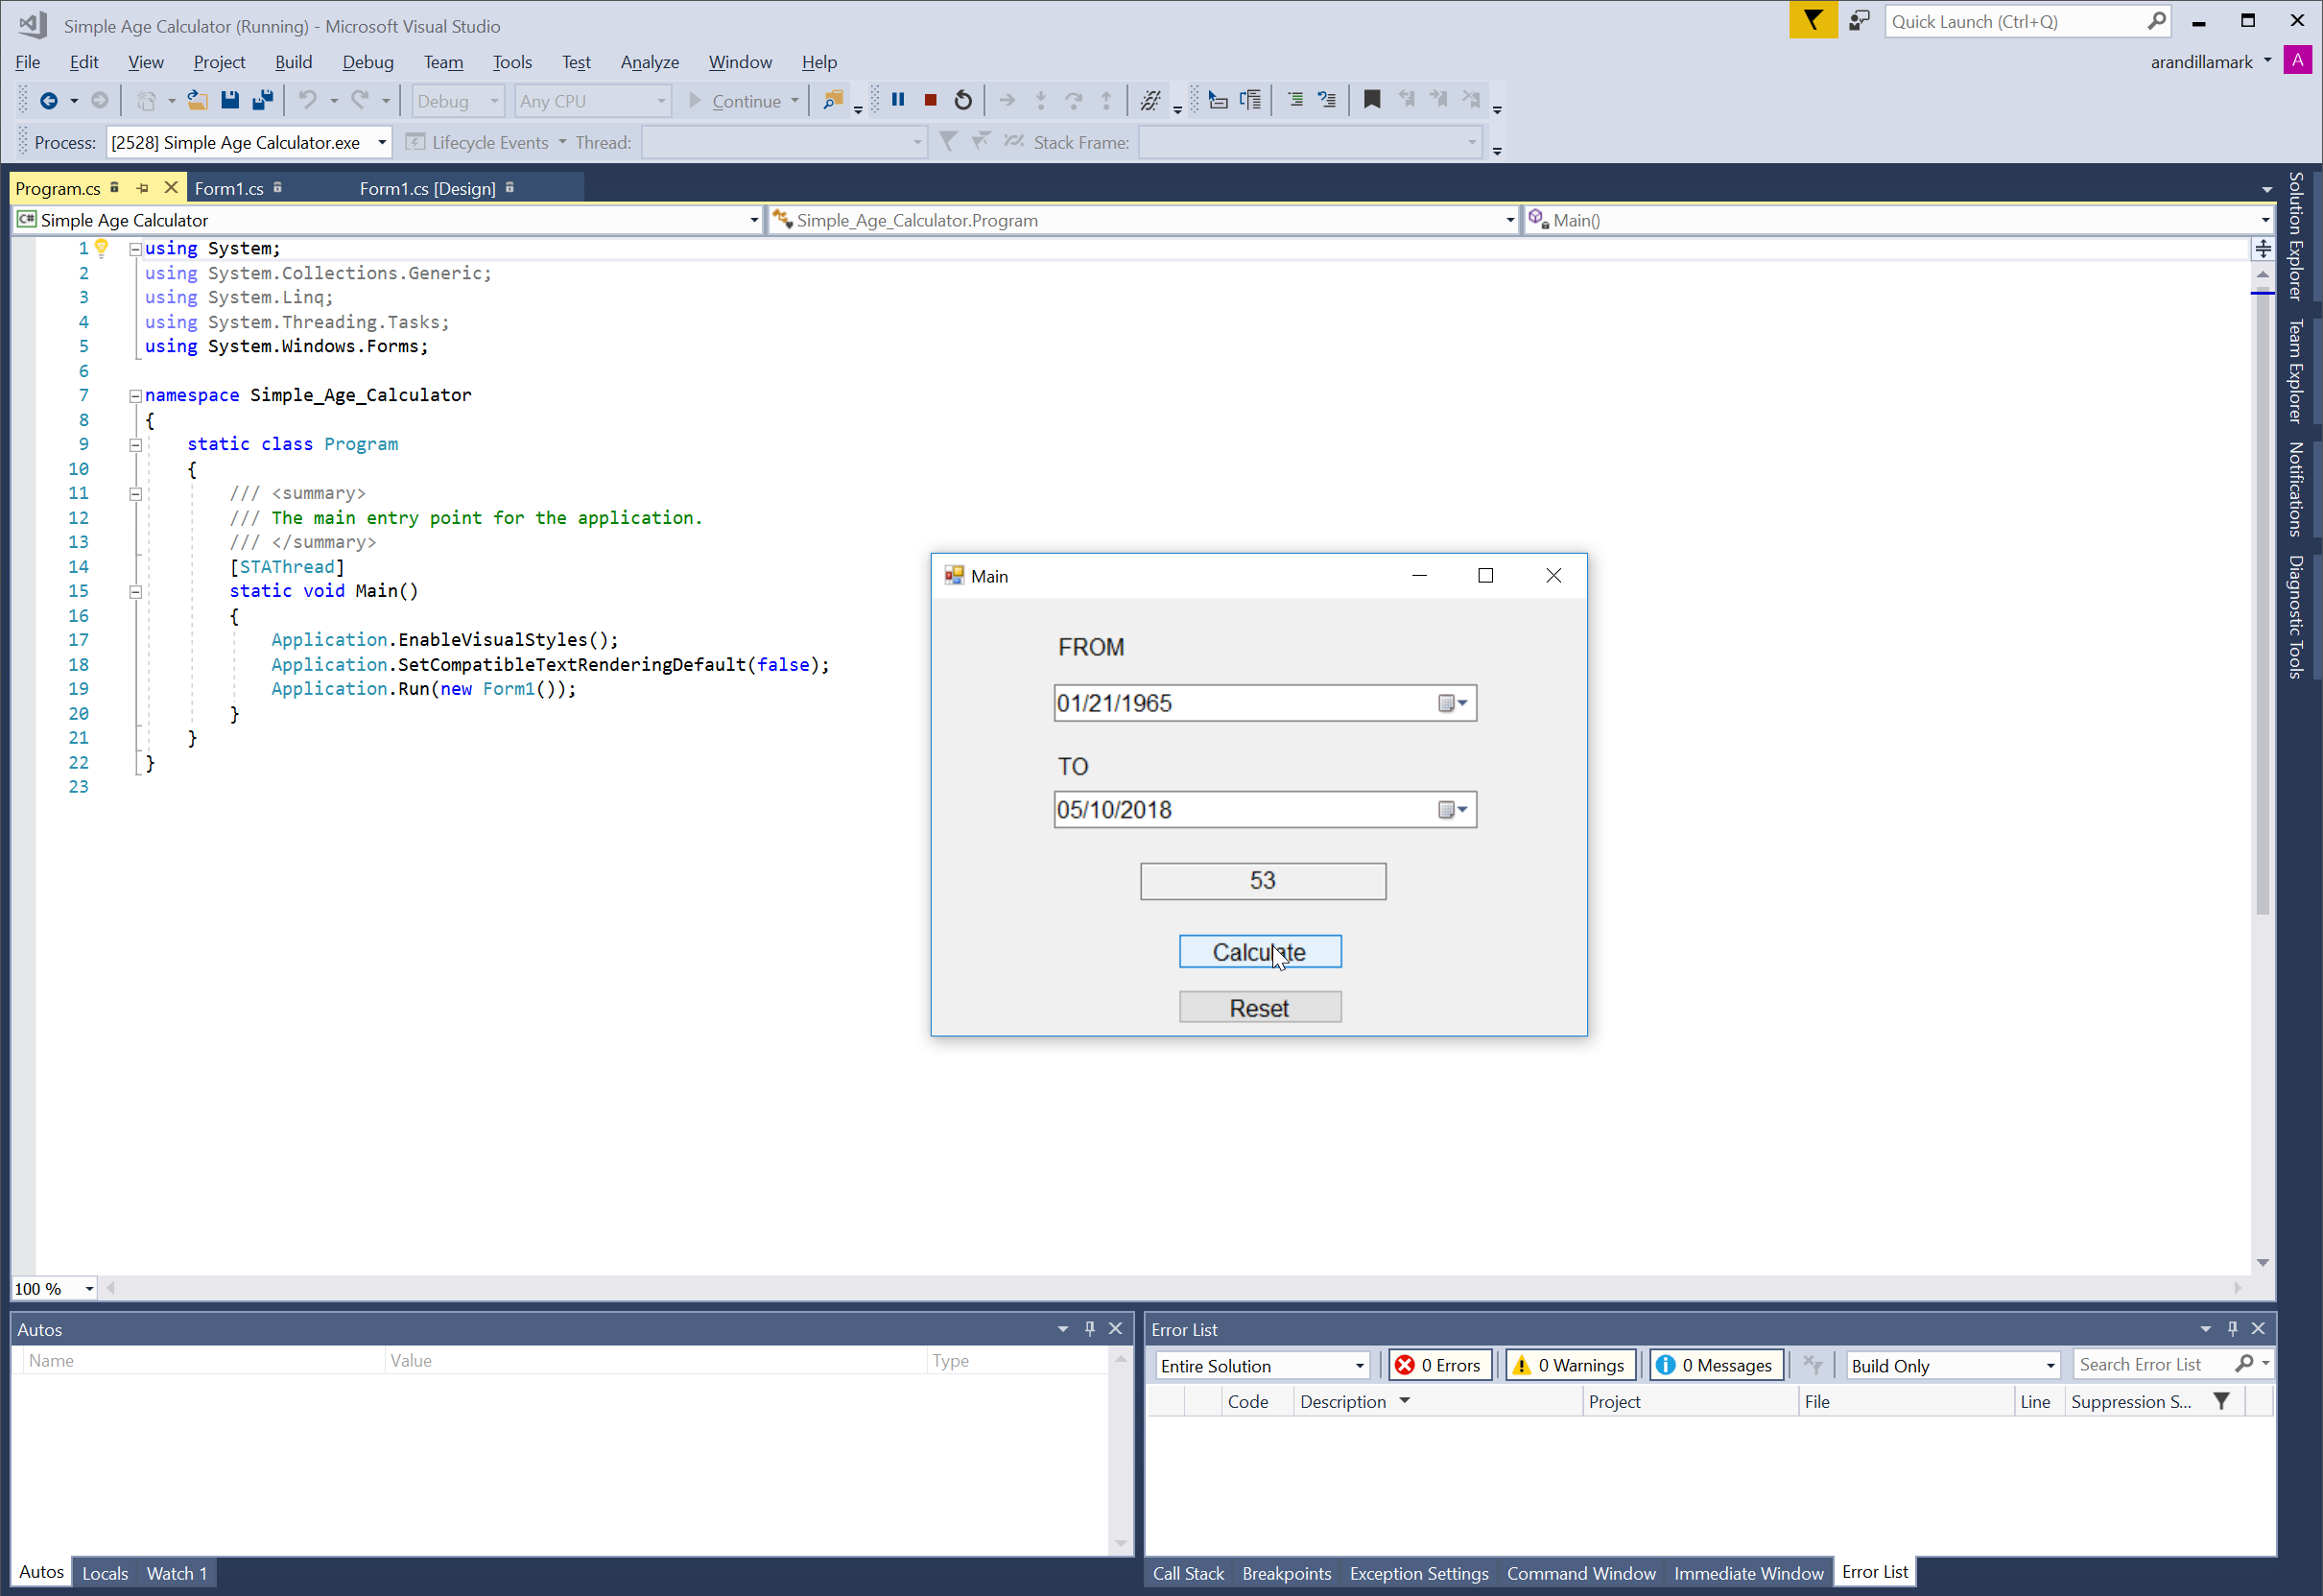
Task: Toggle the 0 Errors filter
Action: coord(1441,1365)
